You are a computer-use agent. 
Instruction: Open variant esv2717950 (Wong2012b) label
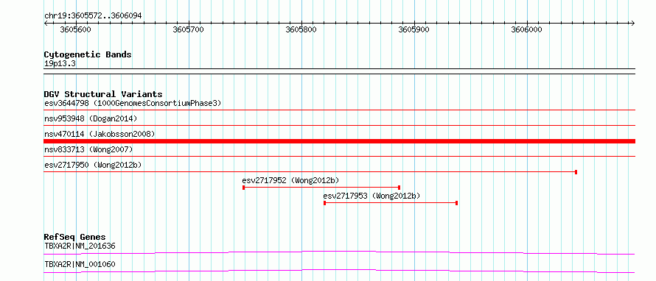pos(93,165)
